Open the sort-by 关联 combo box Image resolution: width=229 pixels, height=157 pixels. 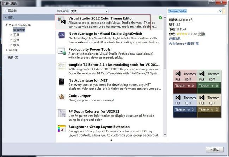pos(89,11)
